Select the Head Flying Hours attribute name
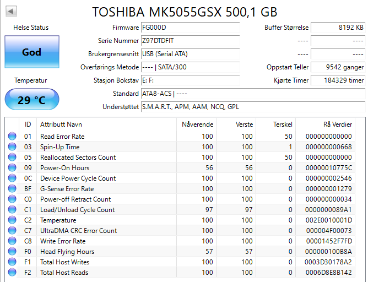The width and height of the screenshot is (368, 282). [67, 252]
